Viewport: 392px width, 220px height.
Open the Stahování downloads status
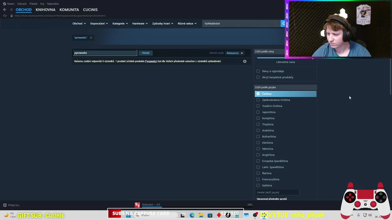[151, 205]
